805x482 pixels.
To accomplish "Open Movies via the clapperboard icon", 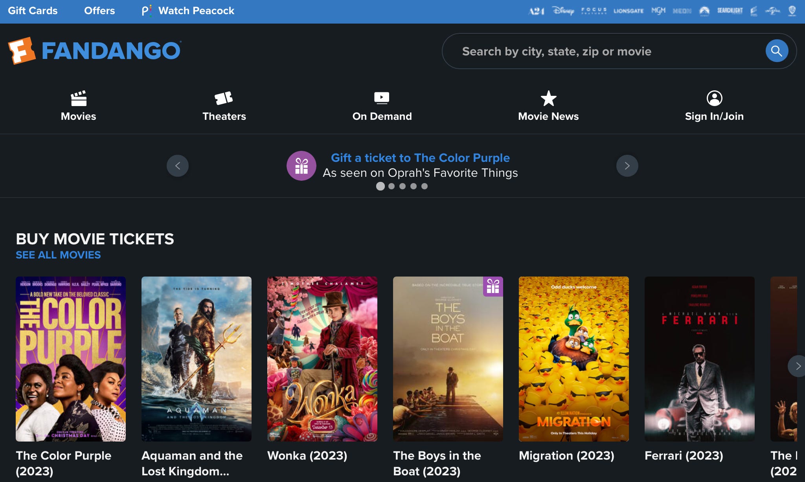I will [79, 98].
